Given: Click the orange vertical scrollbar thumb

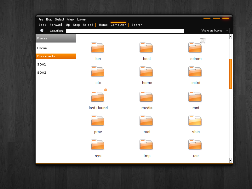Looking at the screenshot, I should (x=231, y=74).
